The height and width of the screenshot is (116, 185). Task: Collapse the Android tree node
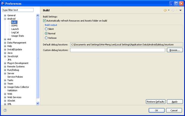(5, 19)
